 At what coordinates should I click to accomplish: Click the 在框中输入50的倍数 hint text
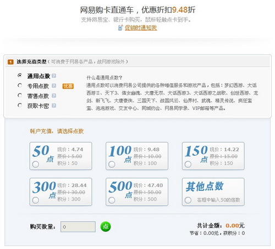pyautogui.click(x=218, y=200)
